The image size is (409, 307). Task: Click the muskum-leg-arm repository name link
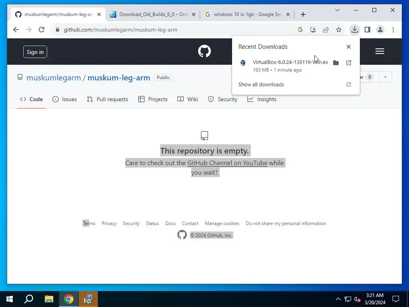(119, 78)
